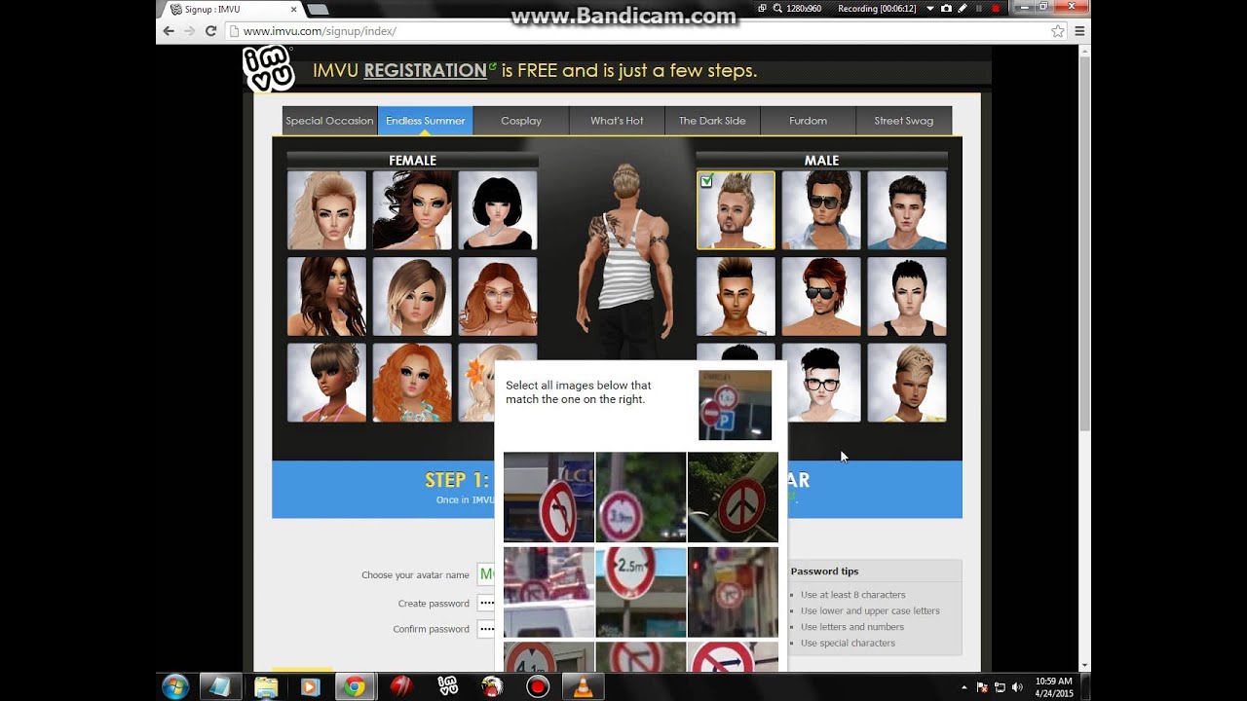1247x701 pixels.
Task: Select the tan male avatar with black fauxhawk
Action: [736, 296]
